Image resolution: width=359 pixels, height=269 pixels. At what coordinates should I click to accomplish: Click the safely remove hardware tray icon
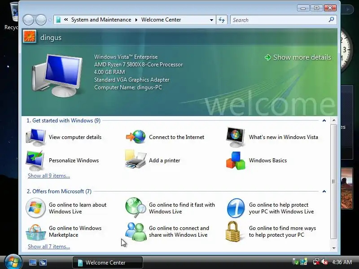295,262
